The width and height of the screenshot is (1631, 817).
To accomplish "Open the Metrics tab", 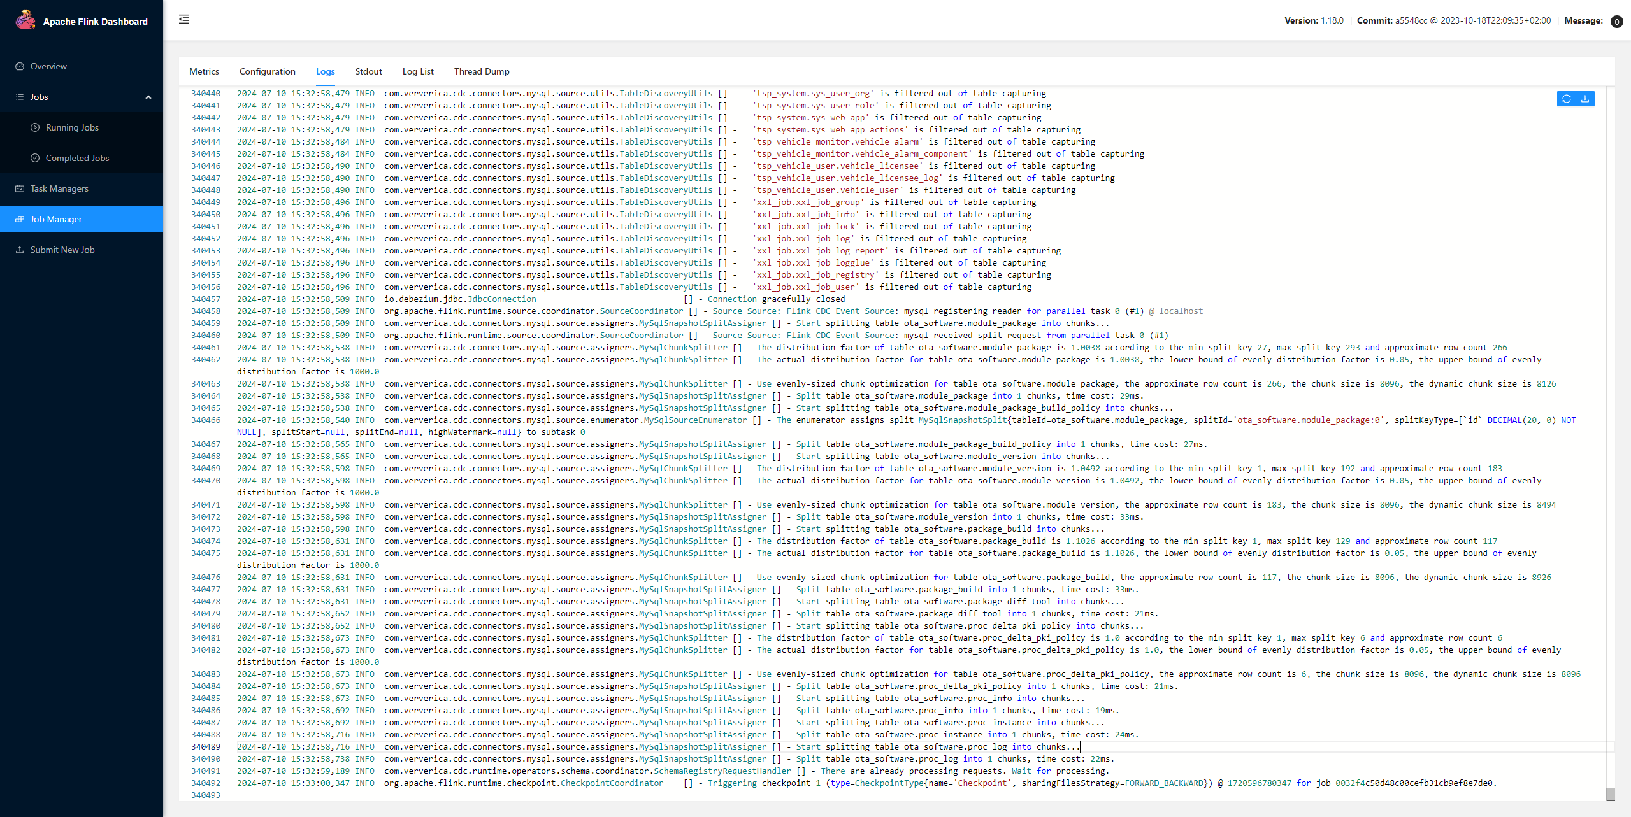I will [x=204, y=71].
